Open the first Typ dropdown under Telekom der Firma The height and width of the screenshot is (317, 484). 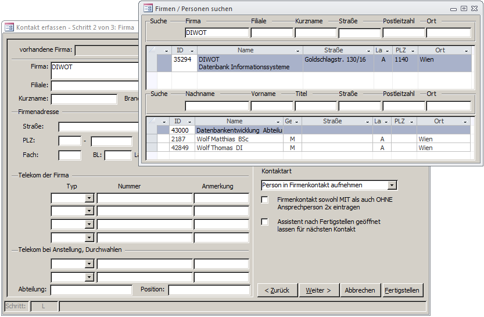[89, 198]
